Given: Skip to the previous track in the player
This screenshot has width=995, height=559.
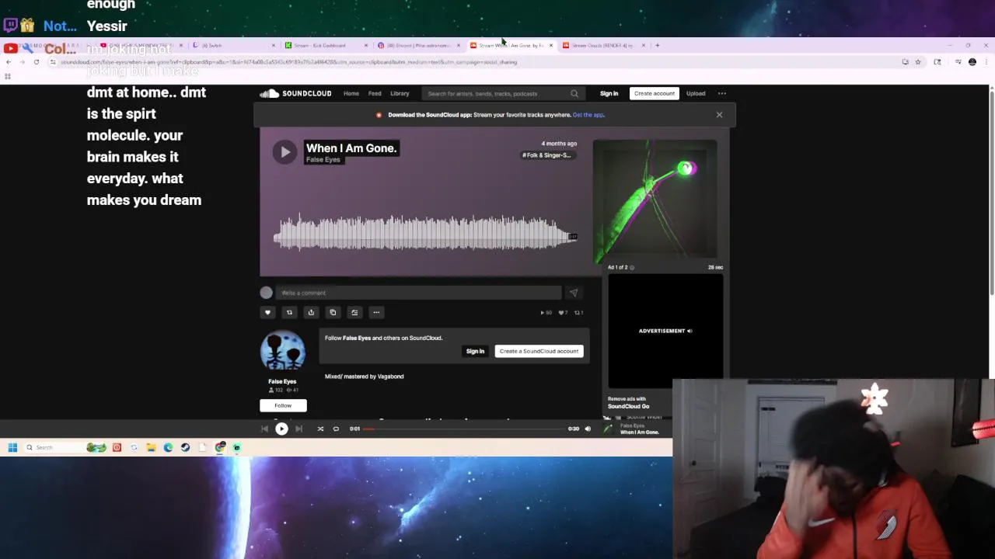Looking at the screenshot, I should (264, 429).
